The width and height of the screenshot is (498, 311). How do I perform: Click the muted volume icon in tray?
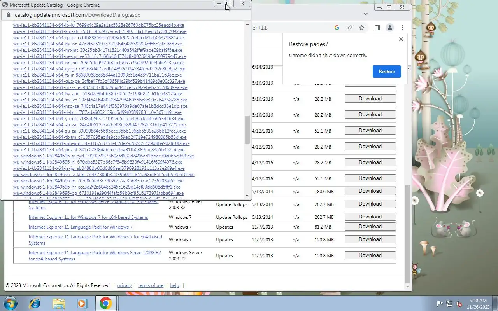459,304
